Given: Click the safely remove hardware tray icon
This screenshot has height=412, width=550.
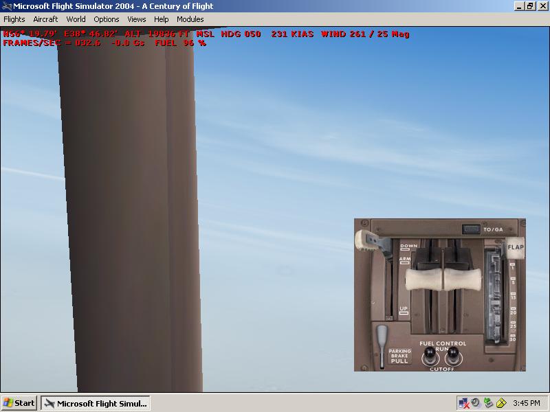Looking at the screenshot, I should (488, 403).
